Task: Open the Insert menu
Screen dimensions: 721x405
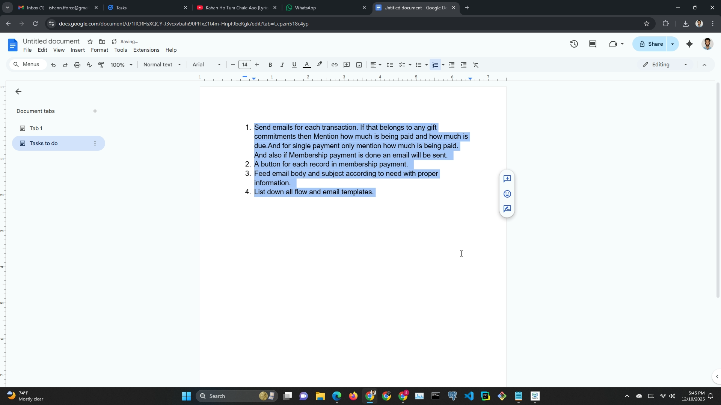Action: click(77, 50)
